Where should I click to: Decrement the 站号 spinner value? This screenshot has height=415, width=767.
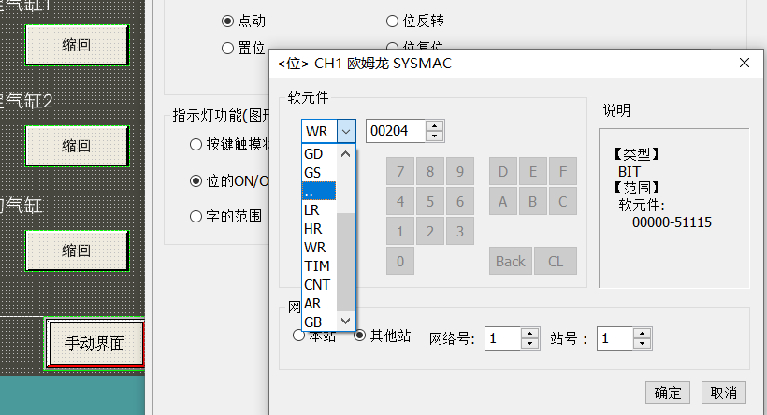pyautogui.click(x=643, y=343)
